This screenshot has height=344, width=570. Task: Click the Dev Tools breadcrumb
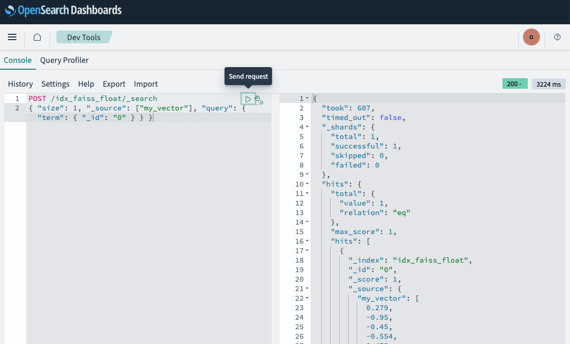coord(84,37)
